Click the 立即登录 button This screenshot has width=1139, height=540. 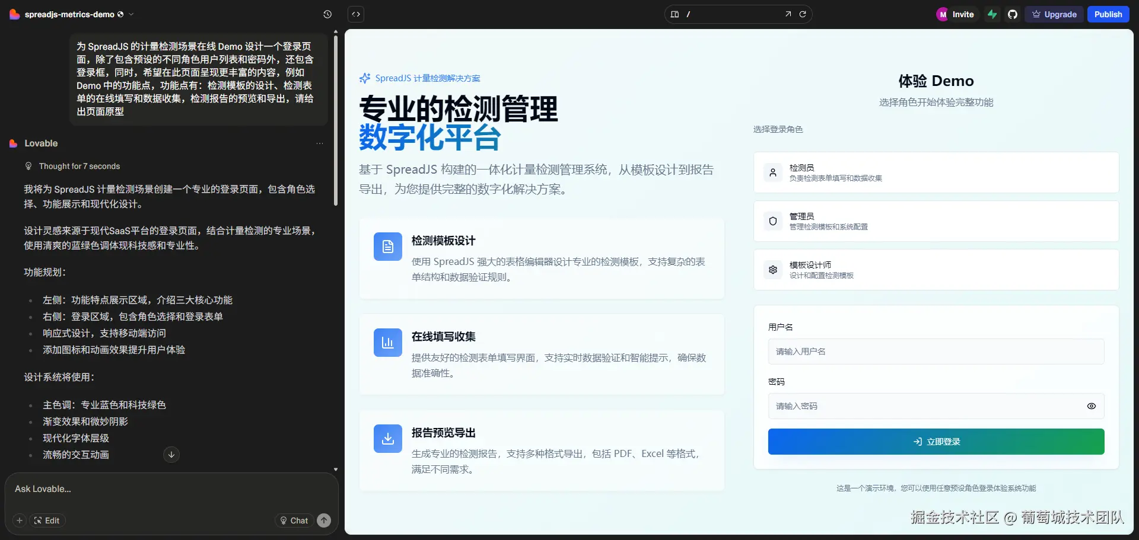tap(936, 442)
